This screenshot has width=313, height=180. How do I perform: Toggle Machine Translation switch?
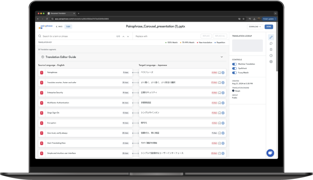(234, 64)
